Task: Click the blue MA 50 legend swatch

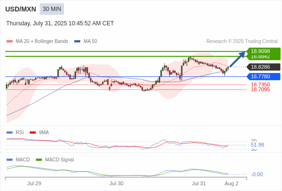Action: tap(77, 42)
